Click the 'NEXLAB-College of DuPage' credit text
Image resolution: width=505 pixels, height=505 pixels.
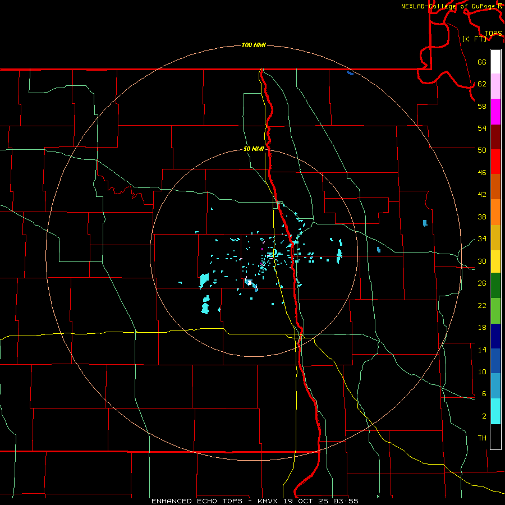tap(449, 6)
